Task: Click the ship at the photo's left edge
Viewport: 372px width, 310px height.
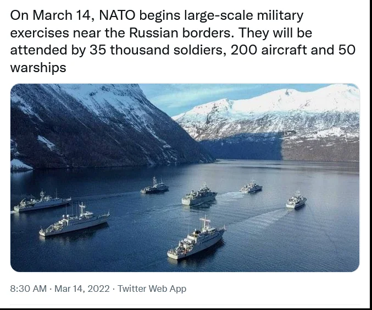Action: coord(42,201)
